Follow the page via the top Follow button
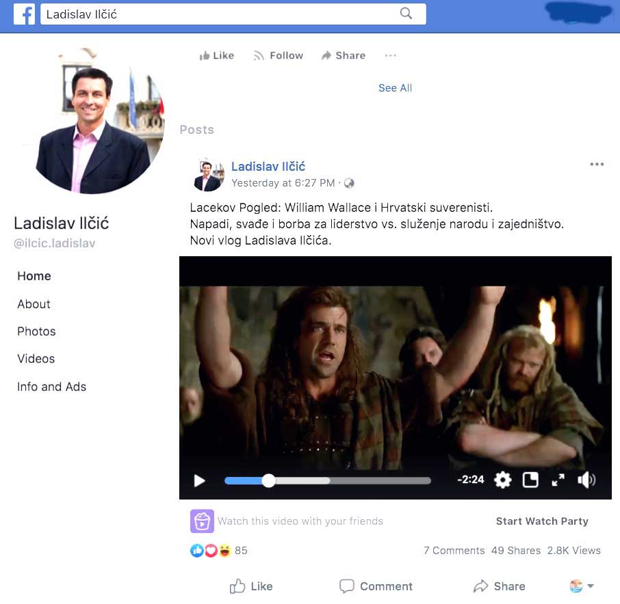This screenshot has width=620, height=604. coord(279,56)
